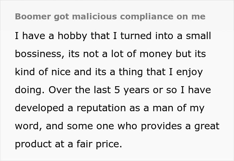Image resolution: width=234 pixels, height=161 pixels.
Task: Click the word 'developed'
Action: point(39,108)
